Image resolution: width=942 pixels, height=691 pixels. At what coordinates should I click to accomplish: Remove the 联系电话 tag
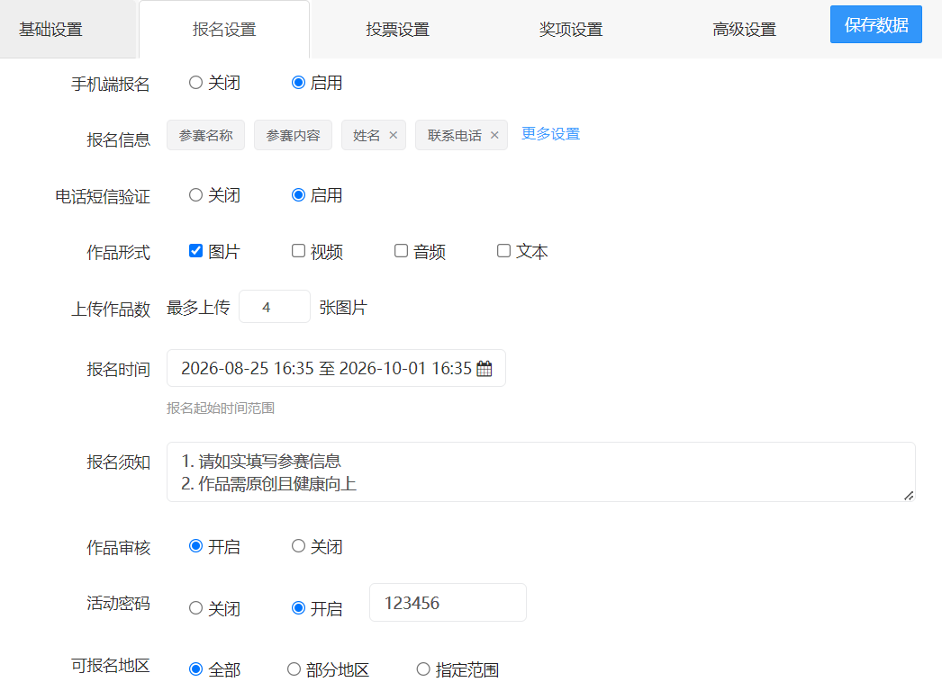[x=494, y=135]
